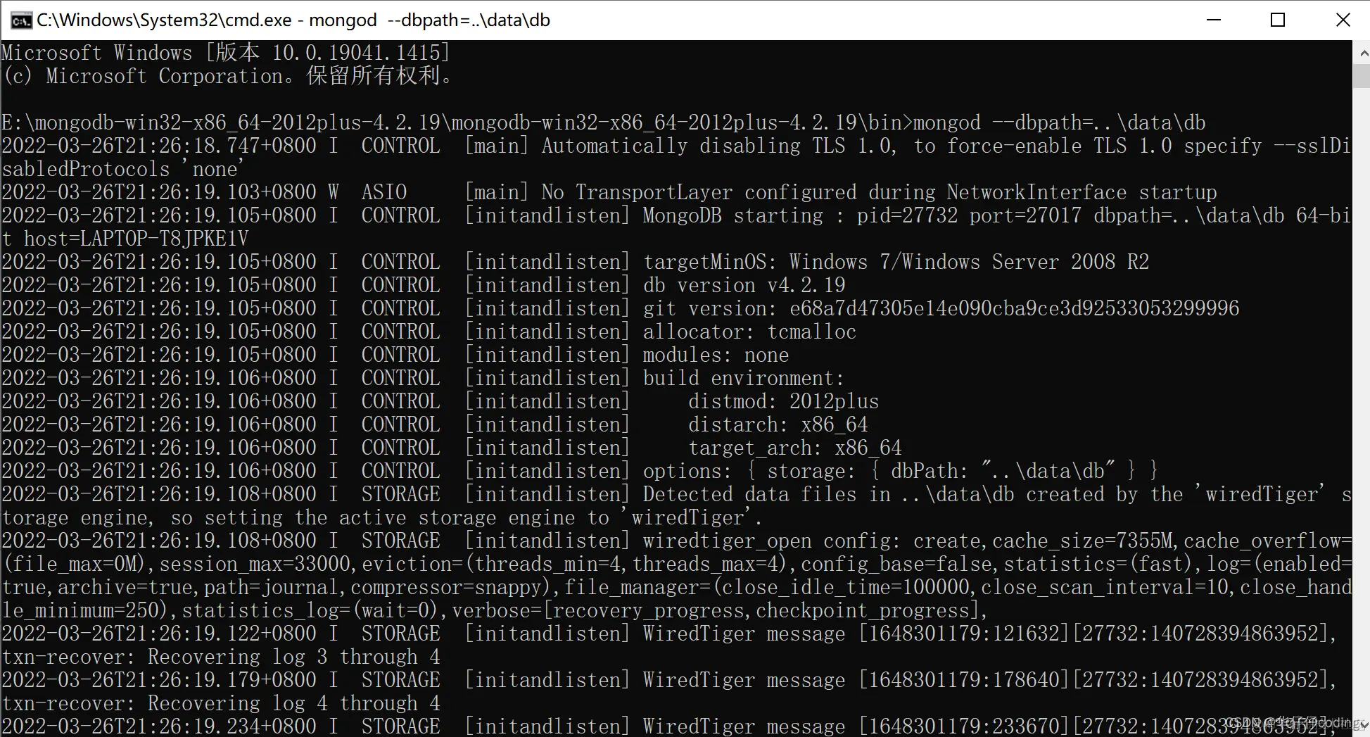Click the 'allocator: tcmalloc' text

pyautogui.click(x=749, y=332)
